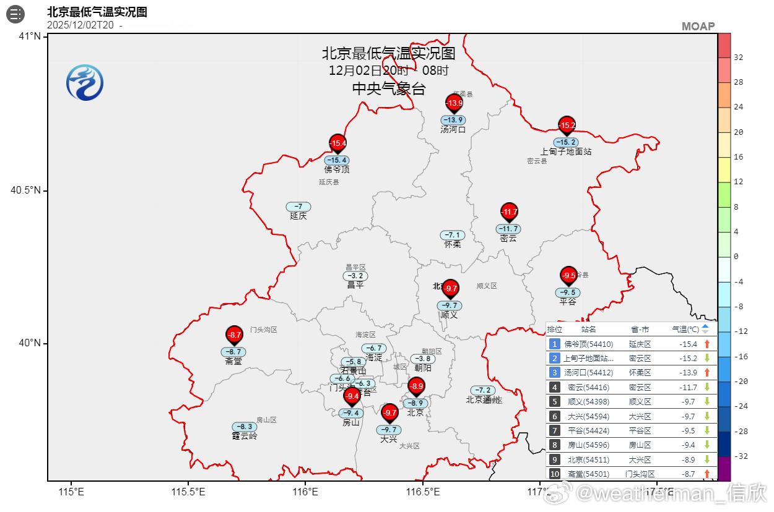Select the 延庆 -7 temperature label
Image resolution: width=774 pixels, height=512 pixels.
point(298,207)
